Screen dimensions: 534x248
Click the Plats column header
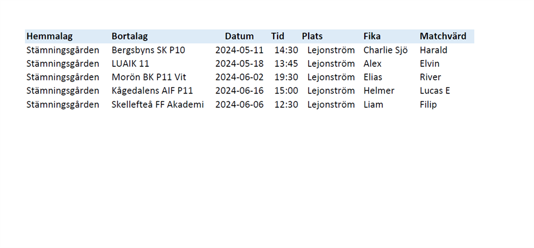point(312,36)
